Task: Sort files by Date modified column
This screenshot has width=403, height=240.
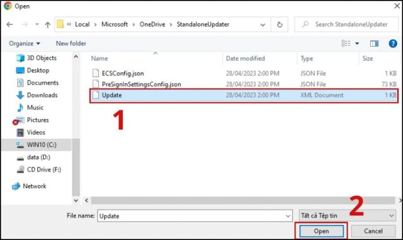Action: [x=245, y=59]
